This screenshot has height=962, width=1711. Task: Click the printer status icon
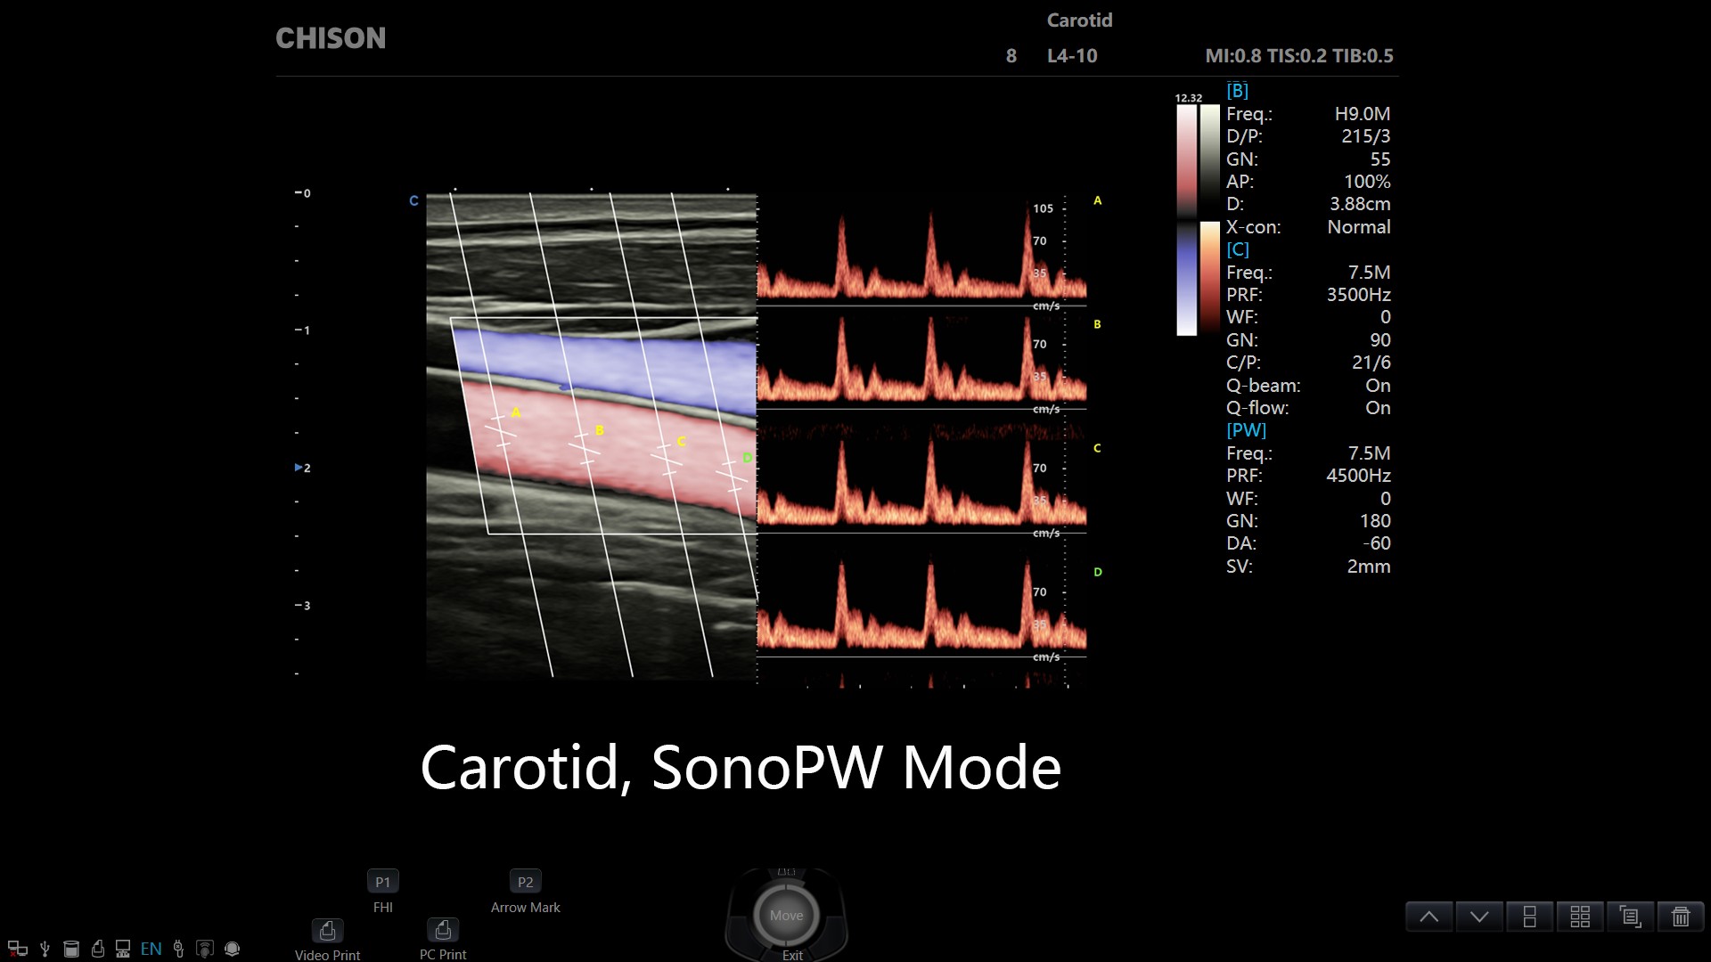tap(98, 949)
